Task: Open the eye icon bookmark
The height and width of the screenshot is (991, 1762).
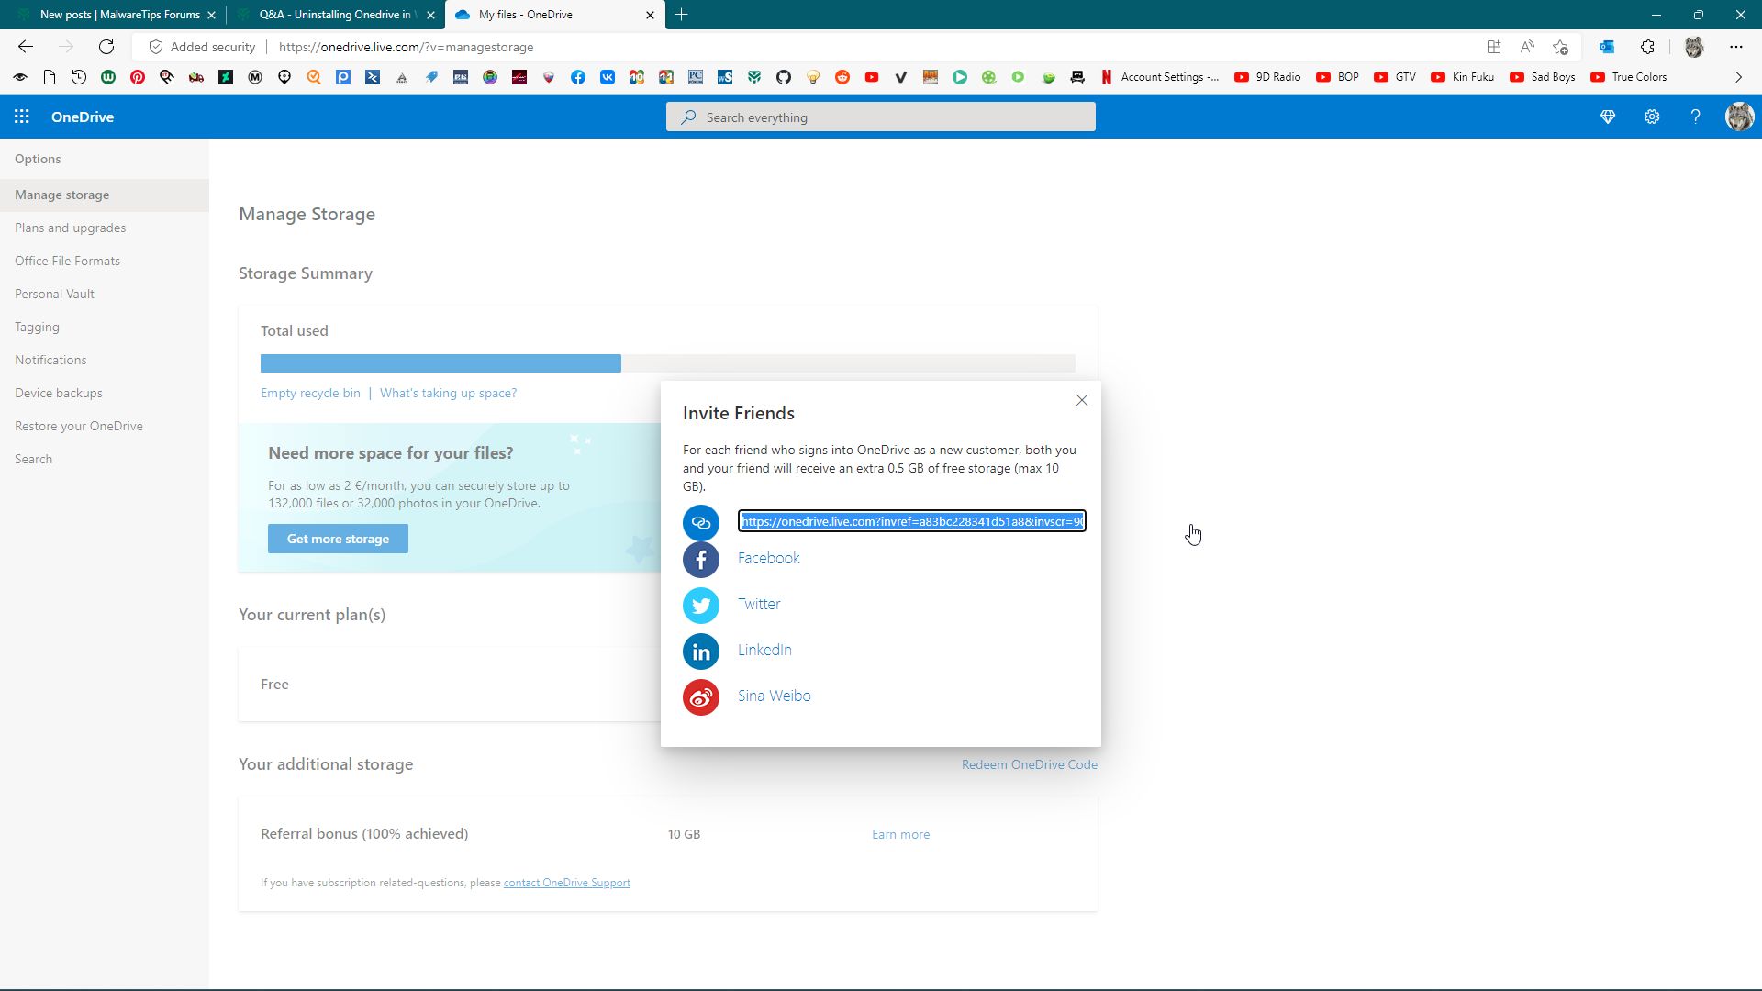Action: (20, 77)
